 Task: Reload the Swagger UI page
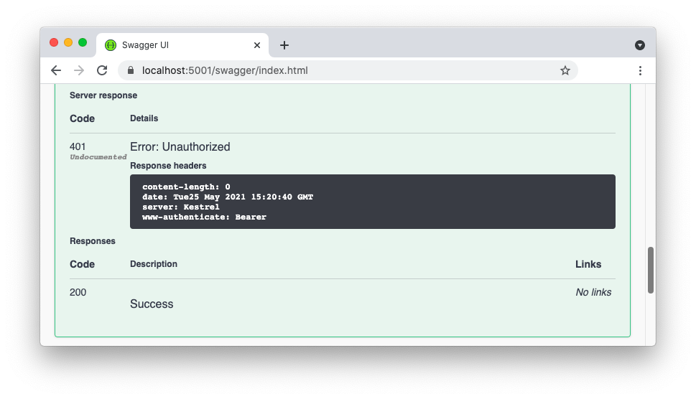point(102,70)
